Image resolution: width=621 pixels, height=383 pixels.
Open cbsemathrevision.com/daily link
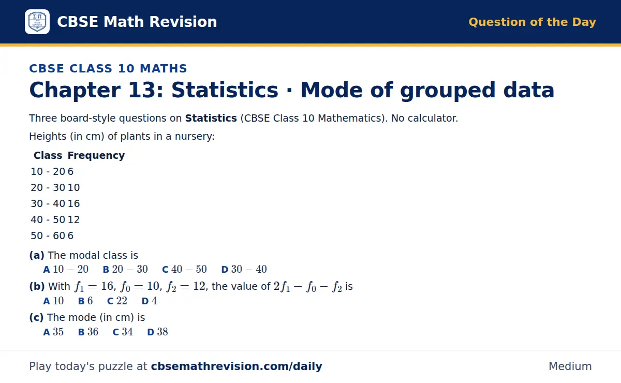236,366
